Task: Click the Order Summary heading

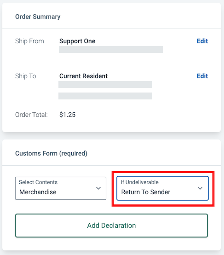Action: (x=38, y=17)
